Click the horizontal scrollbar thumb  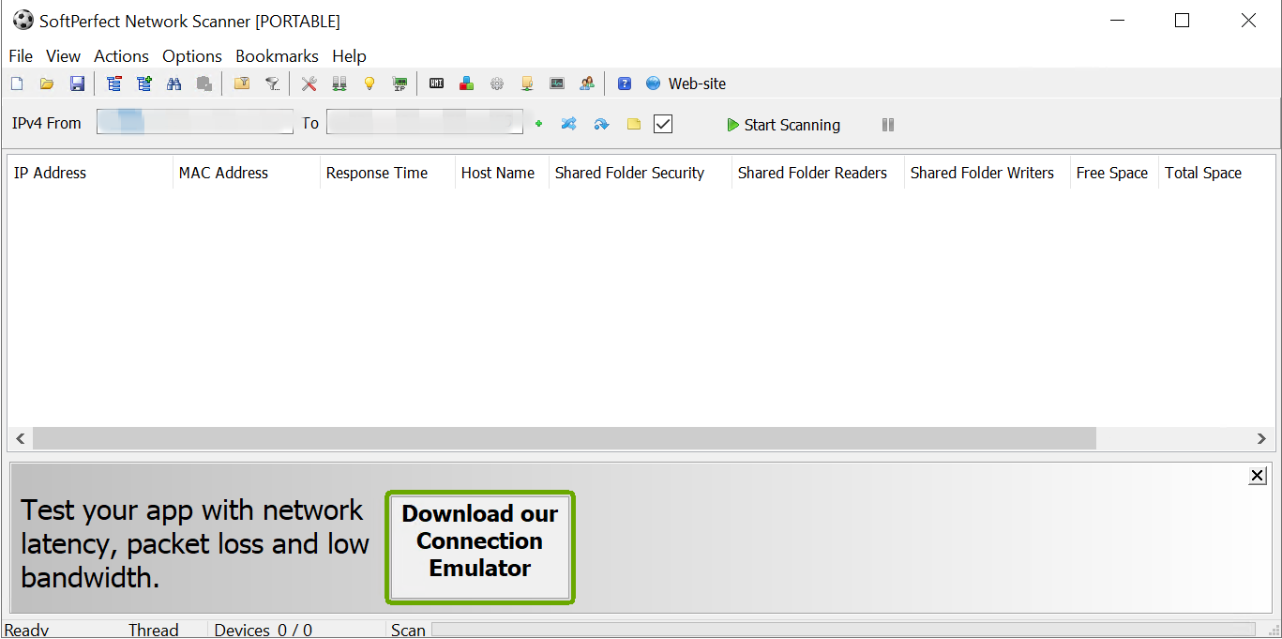tap(564, 438)
